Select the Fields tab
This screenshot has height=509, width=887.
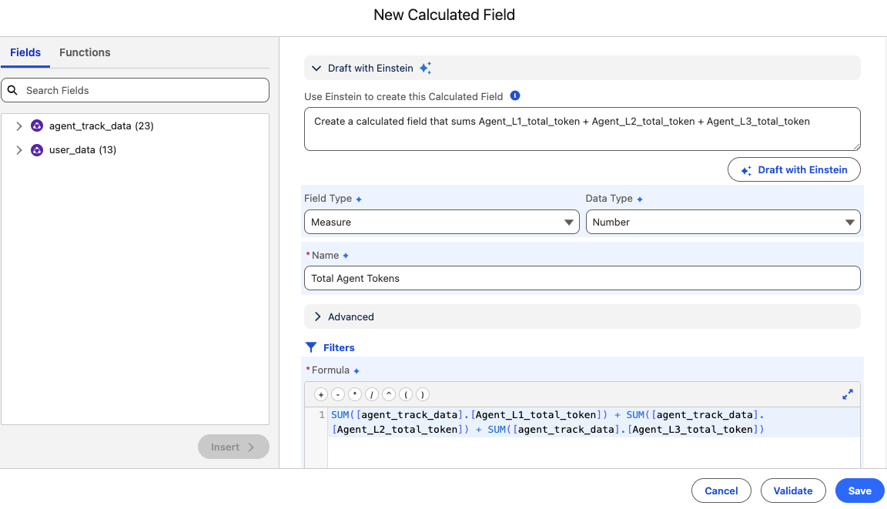[25, 52]
